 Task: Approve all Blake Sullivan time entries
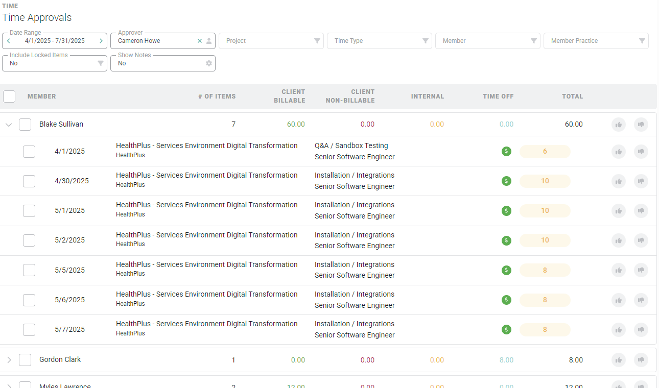(x=619, y=124)
